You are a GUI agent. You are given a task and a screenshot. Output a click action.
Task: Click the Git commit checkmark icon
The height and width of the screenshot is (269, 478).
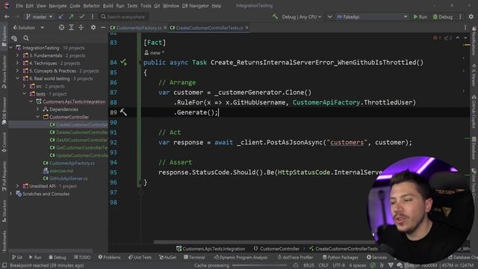pos(81,16)
